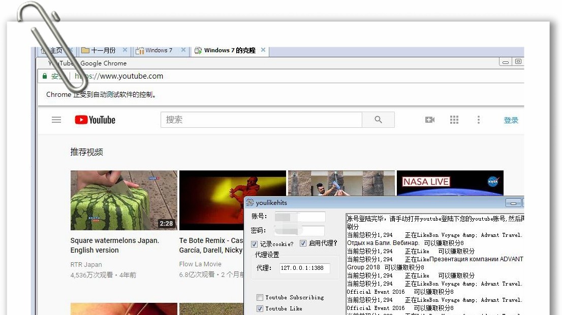This screenshot has width=562, height=315.
Task: Open the square watermelon video thumbnail
Action: [x=124, y=200]
